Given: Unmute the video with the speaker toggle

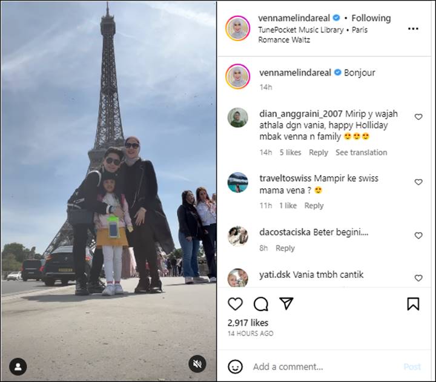Looking at the screenshot, I should [x=197, y=364].
